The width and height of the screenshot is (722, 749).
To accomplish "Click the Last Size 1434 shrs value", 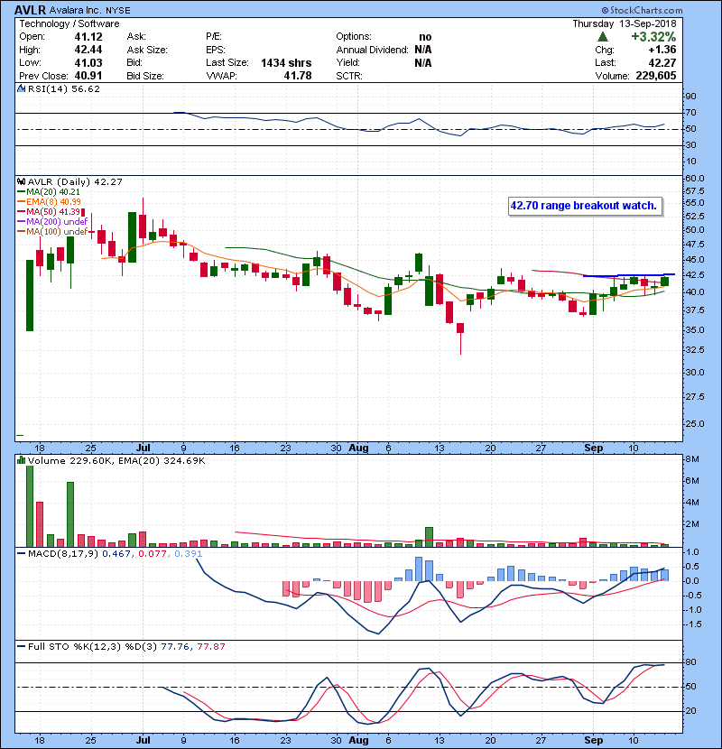I will pos(286,62).
